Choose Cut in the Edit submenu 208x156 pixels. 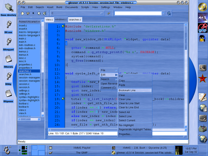click(135, 76)
